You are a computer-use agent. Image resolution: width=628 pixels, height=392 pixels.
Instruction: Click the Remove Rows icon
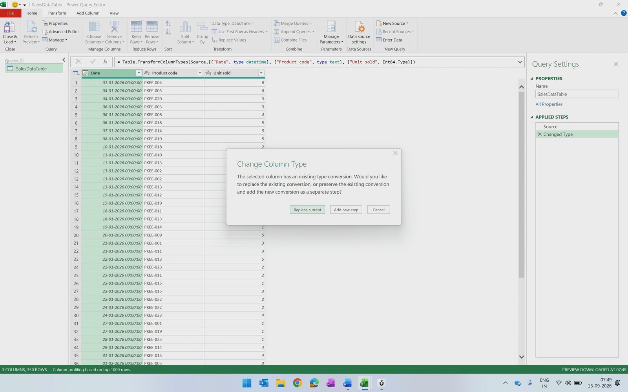tap(152, 27)
